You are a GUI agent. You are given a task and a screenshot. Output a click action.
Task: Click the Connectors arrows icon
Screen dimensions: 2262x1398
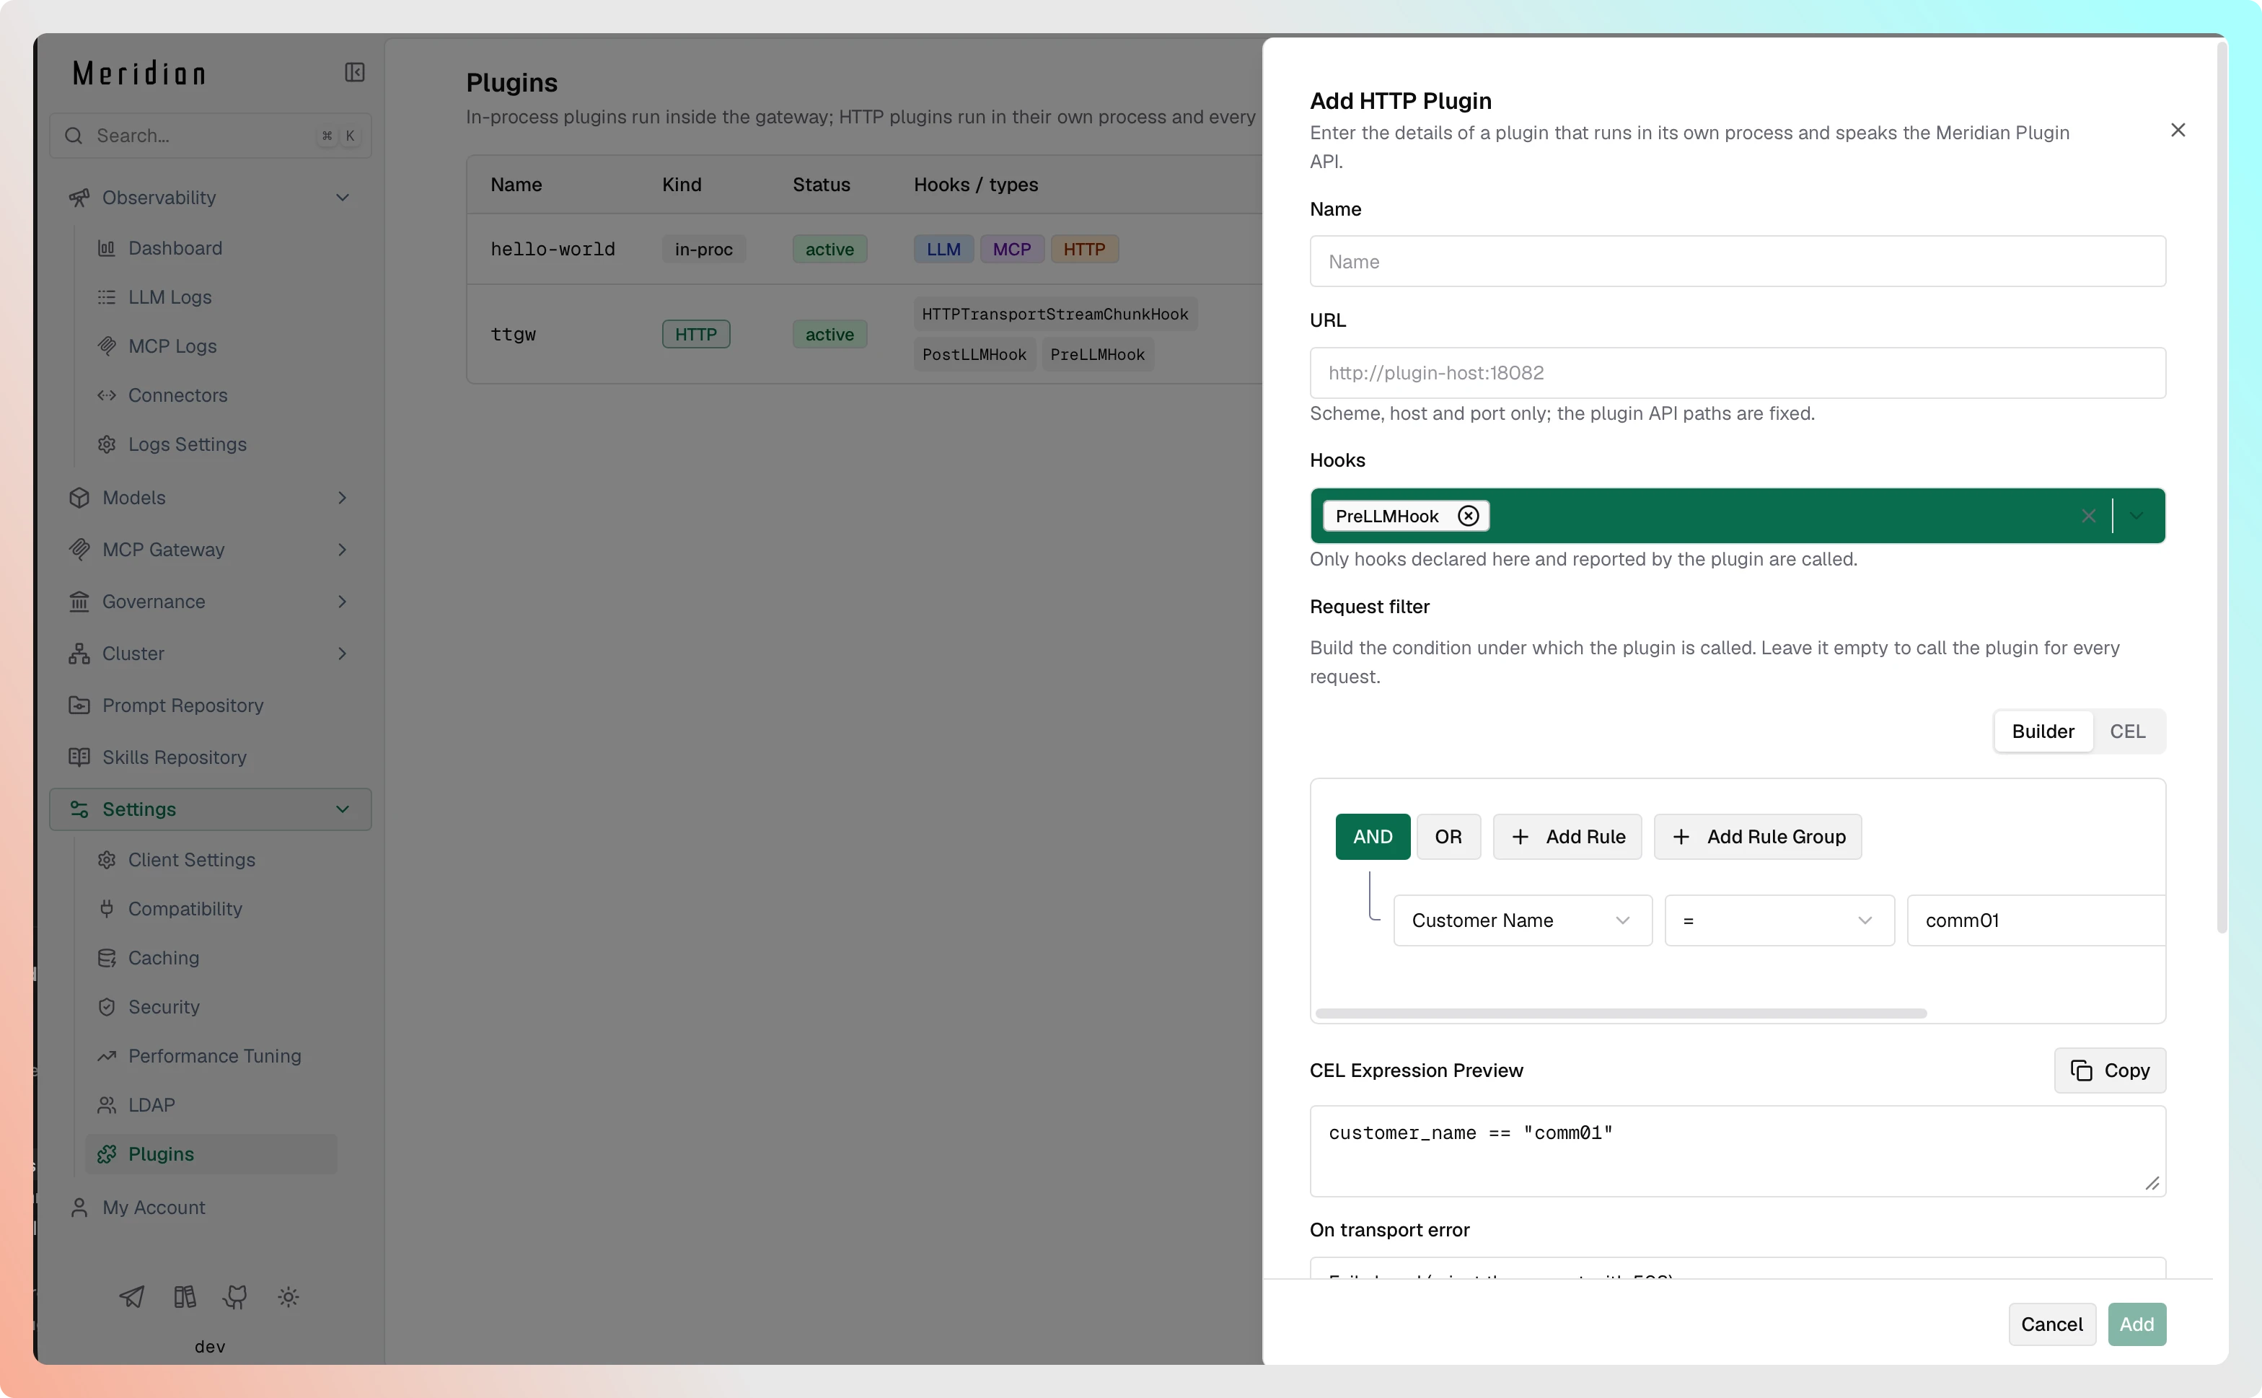pos(106,395)
